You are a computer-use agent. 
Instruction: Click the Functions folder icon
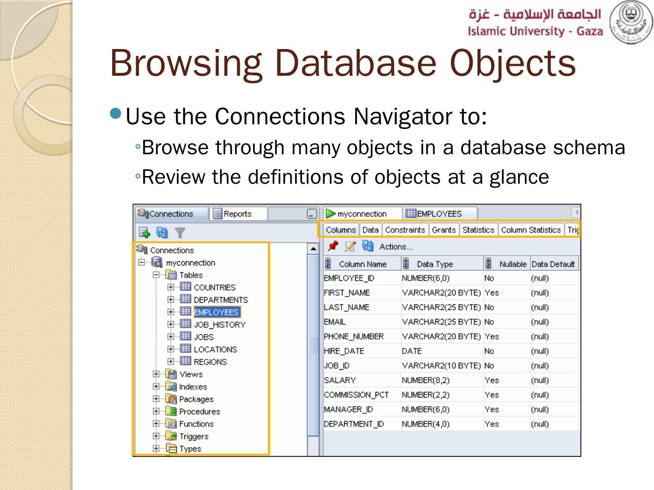(x=171, y=424)
